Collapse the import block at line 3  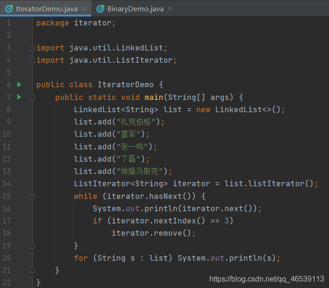pyautogui.click(x=32, y=48)
